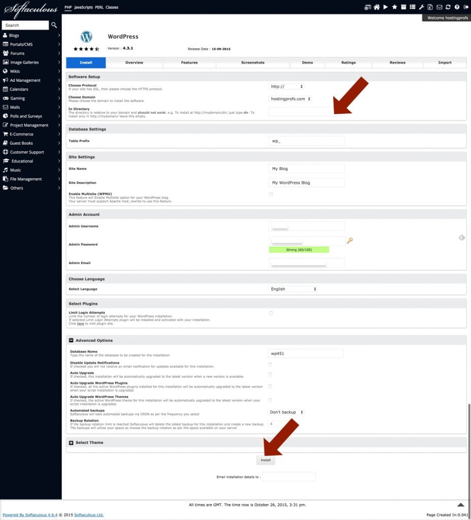This screenshot has height=520, width=471.
Task: Open the Powered By Softaculous 4.6.4 link
Action: coord(30,515)
